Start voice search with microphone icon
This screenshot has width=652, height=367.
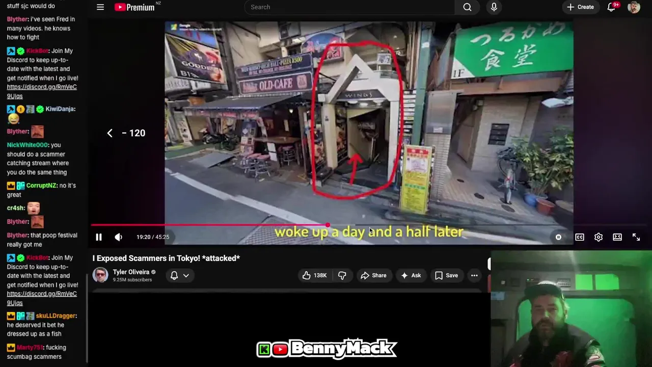(494, 7)
